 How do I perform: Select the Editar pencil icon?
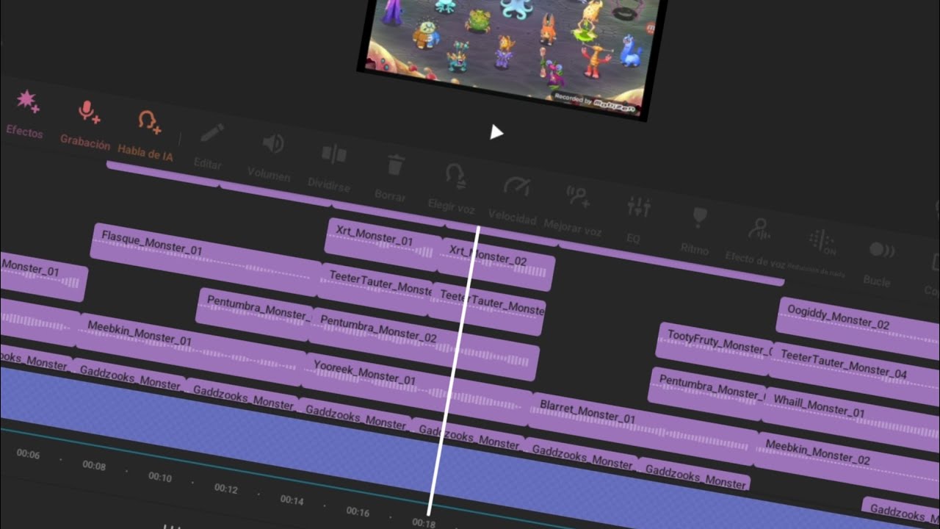[x=211, y=134]
